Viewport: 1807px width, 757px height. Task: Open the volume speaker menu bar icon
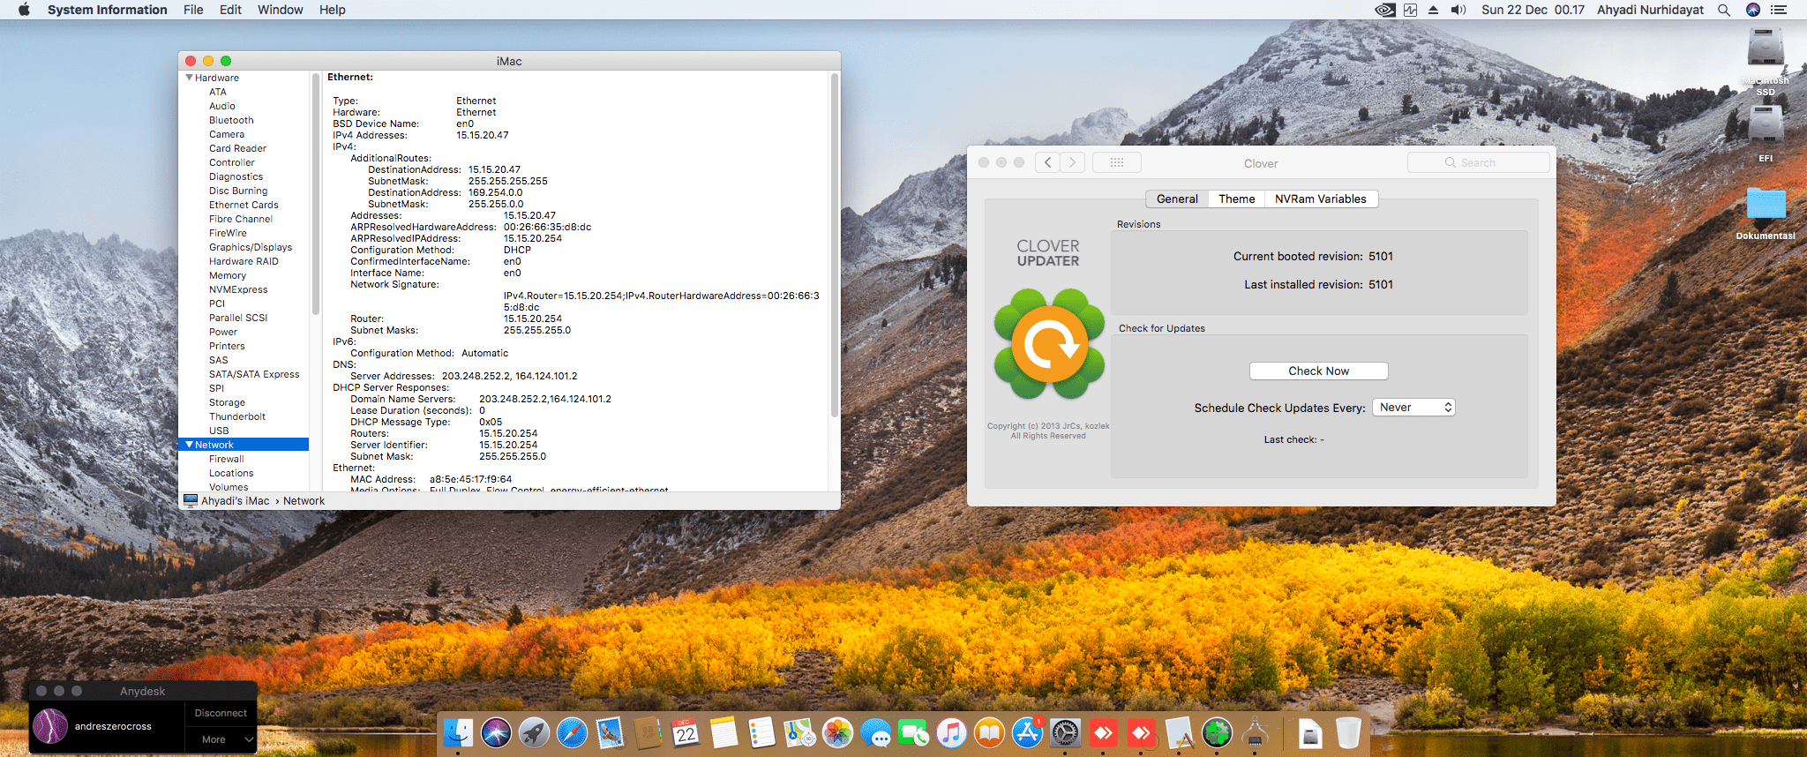tap(1458, 10)
